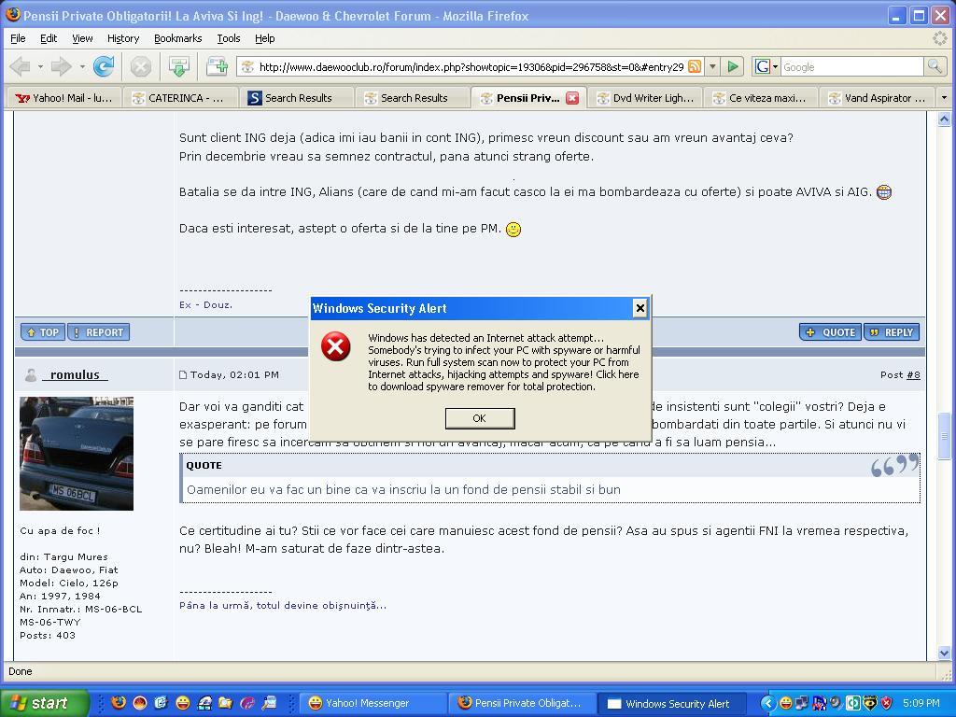The height and width of the screenshot is (717, 956).
Task: Click Yahoo Messenger smiley tray icon
Action: (x=786, y=703)
